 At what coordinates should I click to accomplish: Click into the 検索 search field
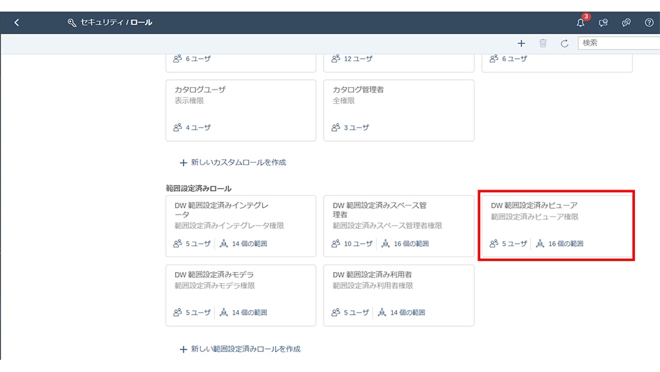click(617, 43)
